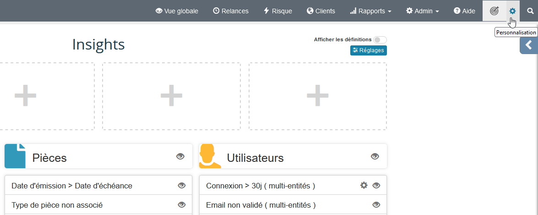Image resolution: width=538 pixels, height=215 pixels.
Task: Open the Relances menu item
Action: (x=231, y=11)
